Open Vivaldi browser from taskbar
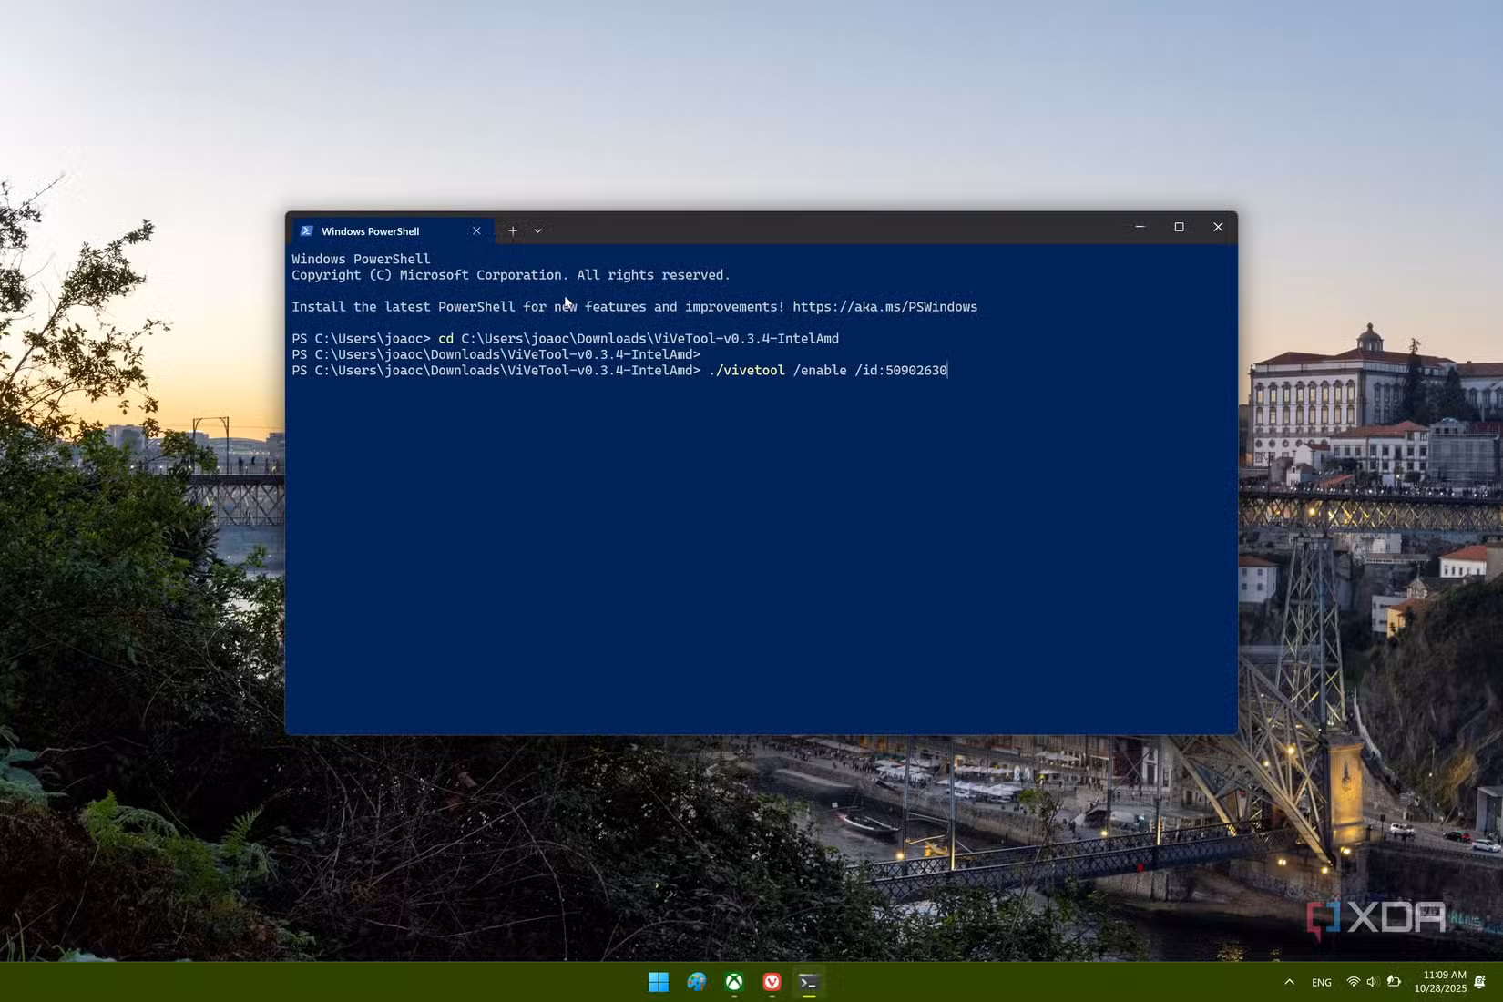The image size is (1503, 1002). [772, 982]
